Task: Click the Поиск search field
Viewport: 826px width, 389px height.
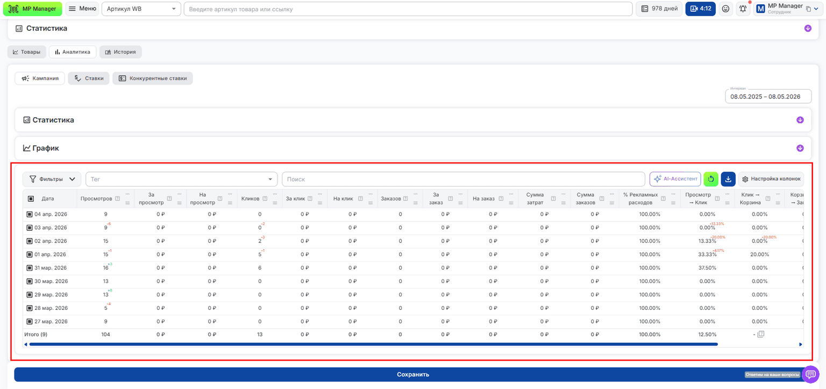Action: pos(463,179)
